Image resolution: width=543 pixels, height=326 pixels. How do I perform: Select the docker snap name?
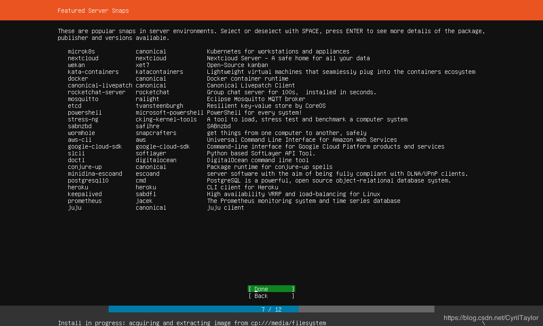(78, 79)
